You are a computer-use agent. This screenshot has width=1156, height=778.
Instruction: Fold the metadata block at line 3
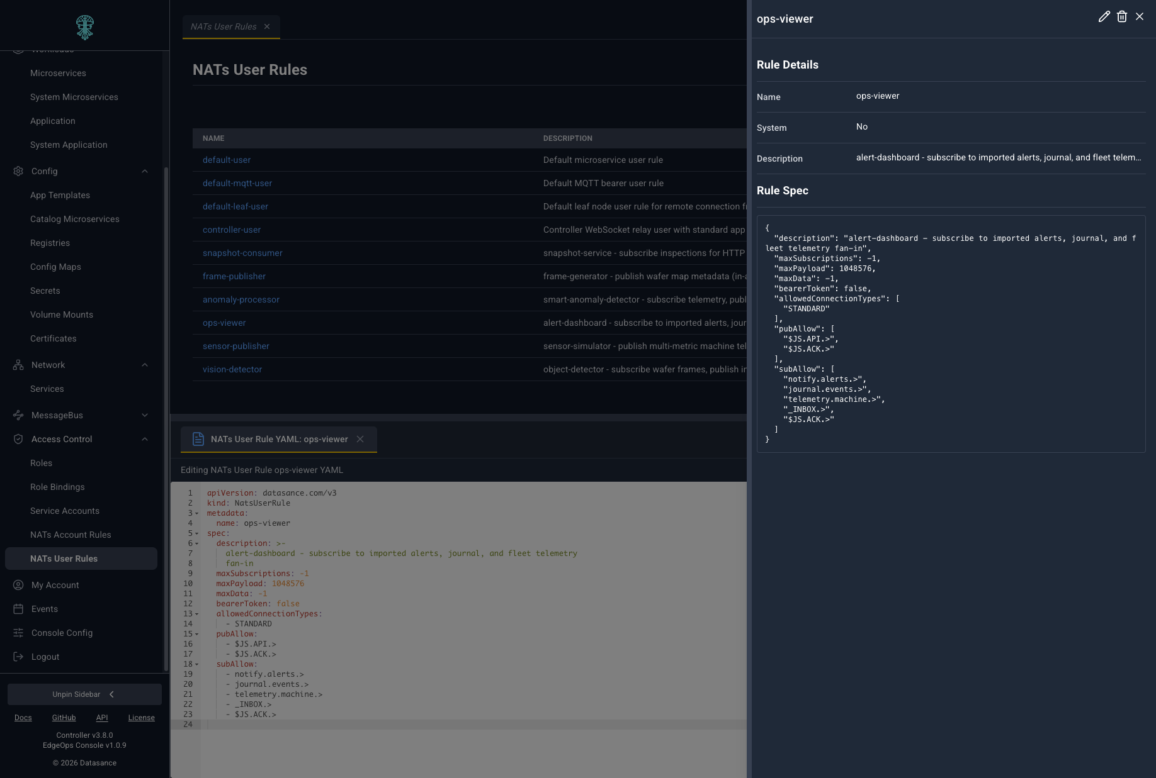pos(197,513)
